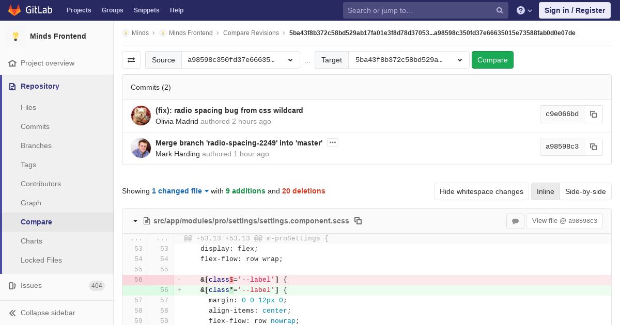Go to Commits in the sidebar

35,126
